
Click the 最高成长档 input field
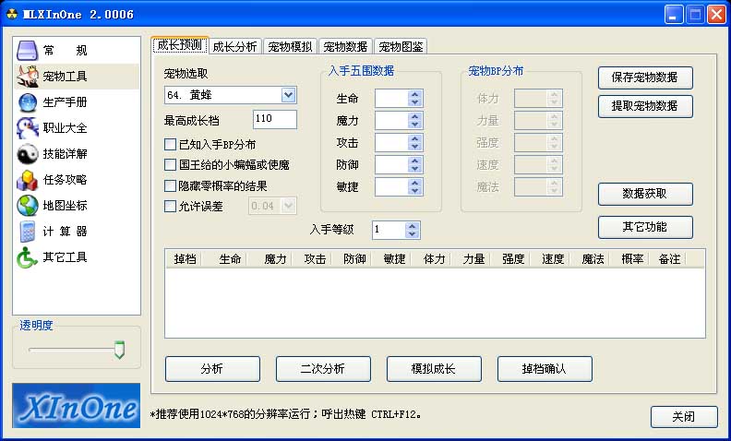click(274, 119)
